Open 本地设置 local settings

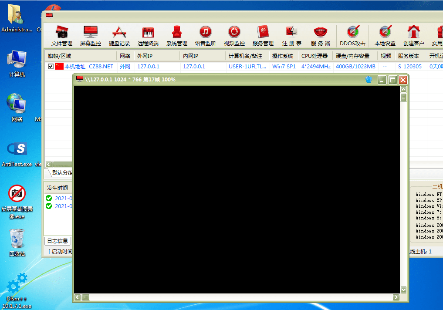point(385,35)
